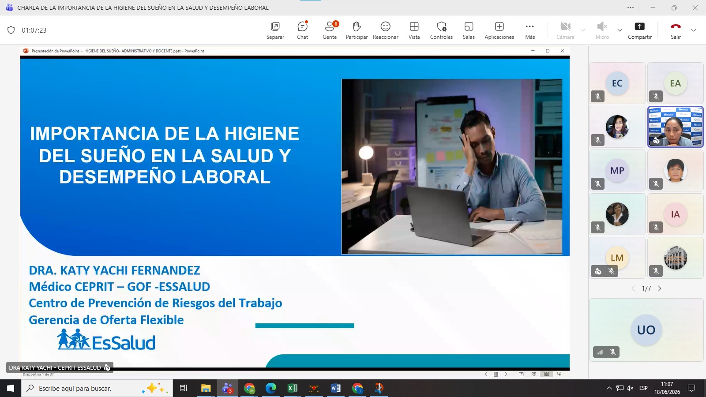Click Salir to leave the meeting
Screen dimensions: 706x397
click(x=676, y=30)
